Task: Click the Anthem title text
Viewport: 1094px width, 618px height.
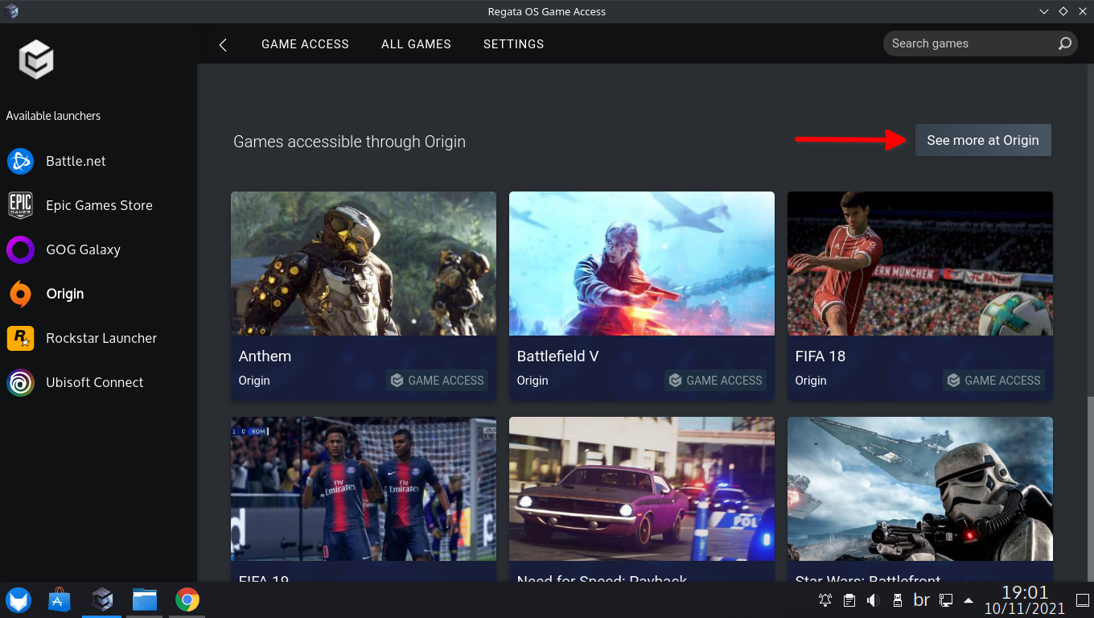Action: [x=265, y=356]
